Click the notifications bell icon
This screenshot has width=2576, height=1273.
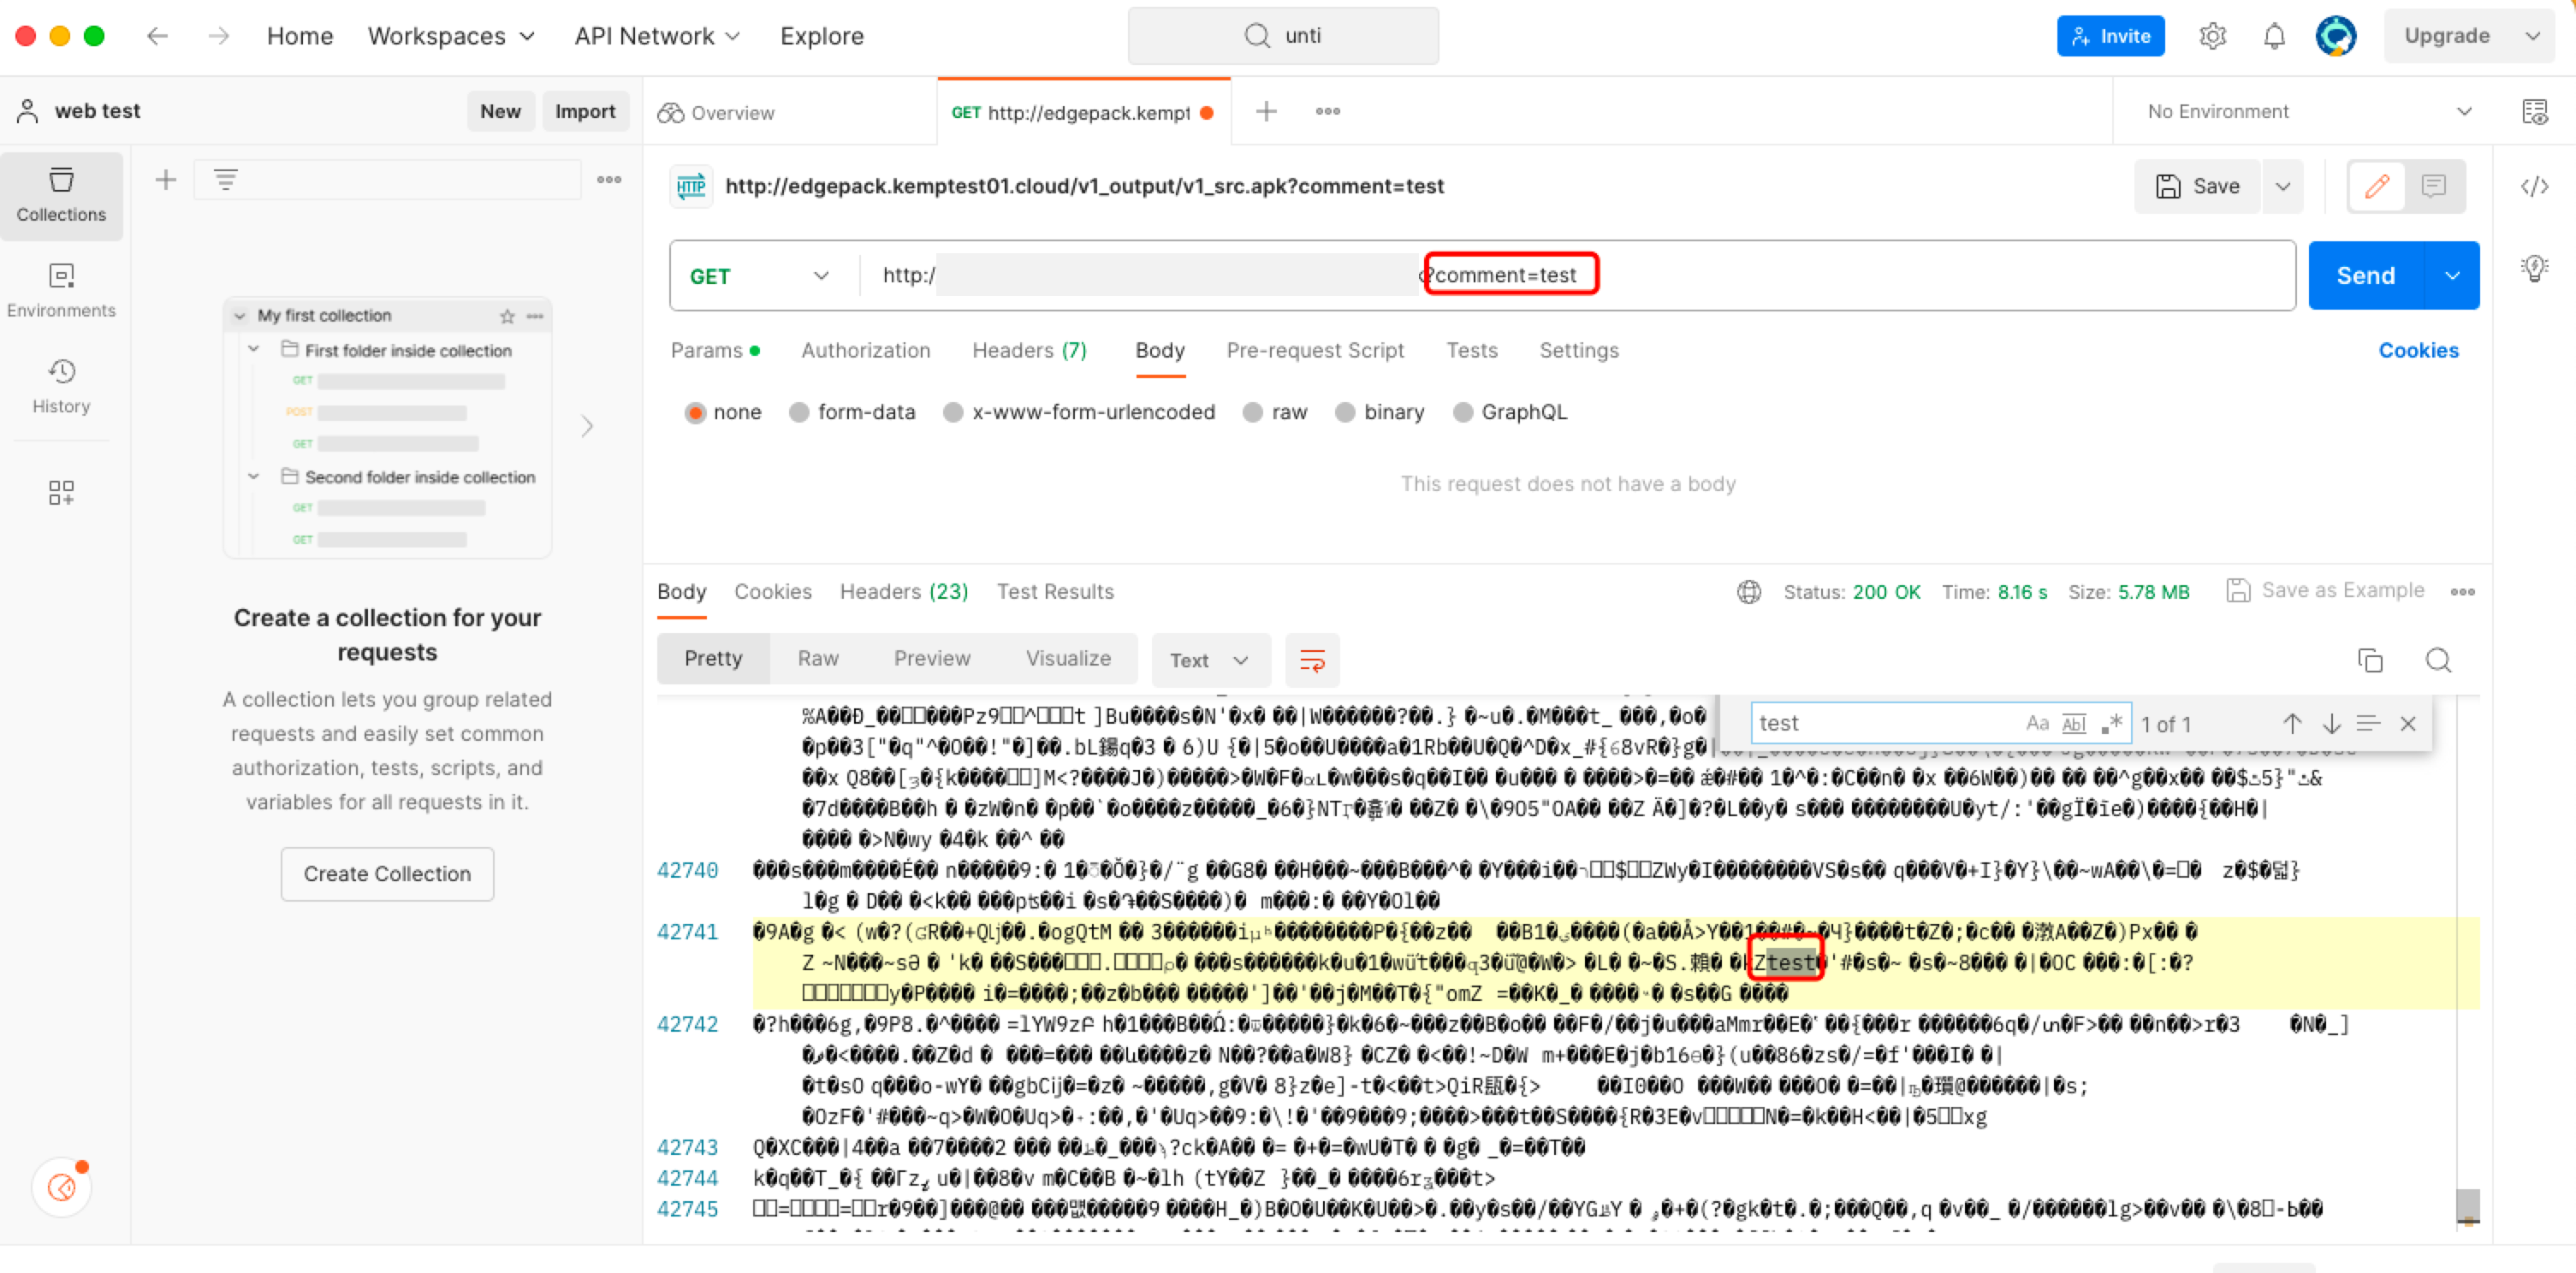tap(2273, 36)
